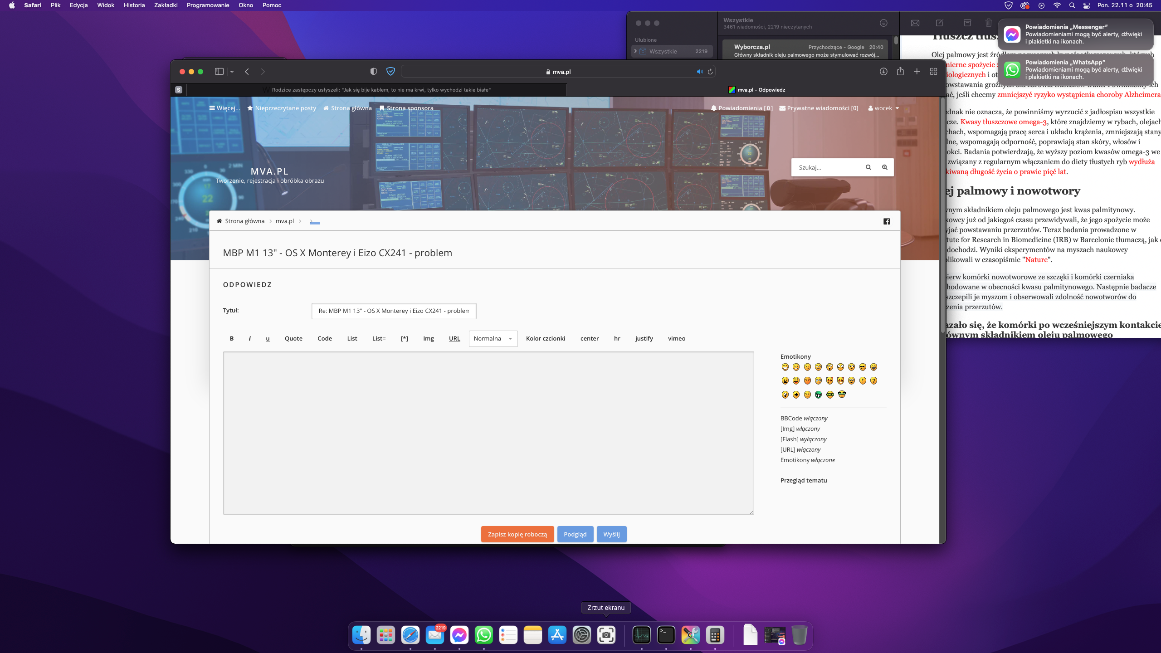Click the search magnifier in forum search box
The height and width of the screenshot is (653, 1161).
(868, 167)
